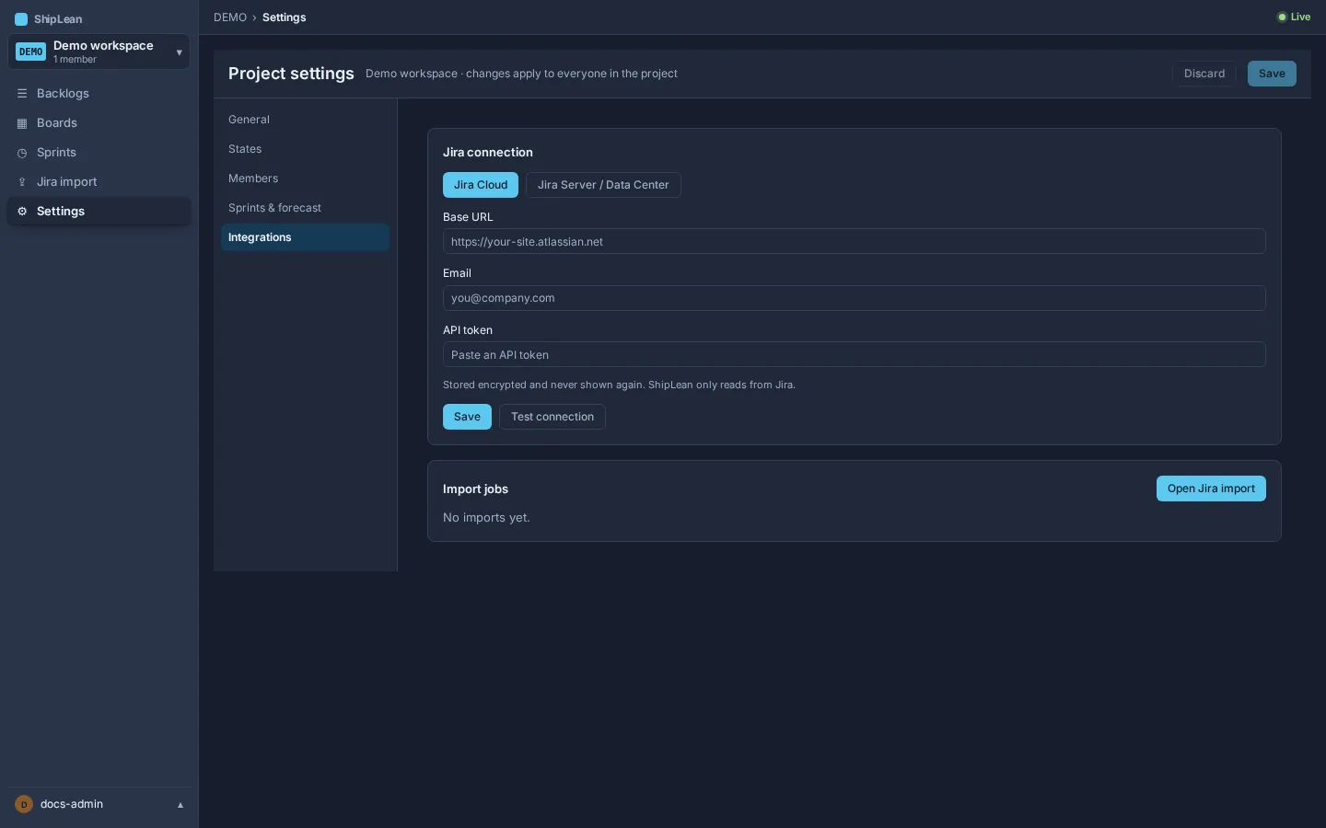Screen dimensions: 1326x828
Task: Open the Members settings tab
Action: pos(305,178)
